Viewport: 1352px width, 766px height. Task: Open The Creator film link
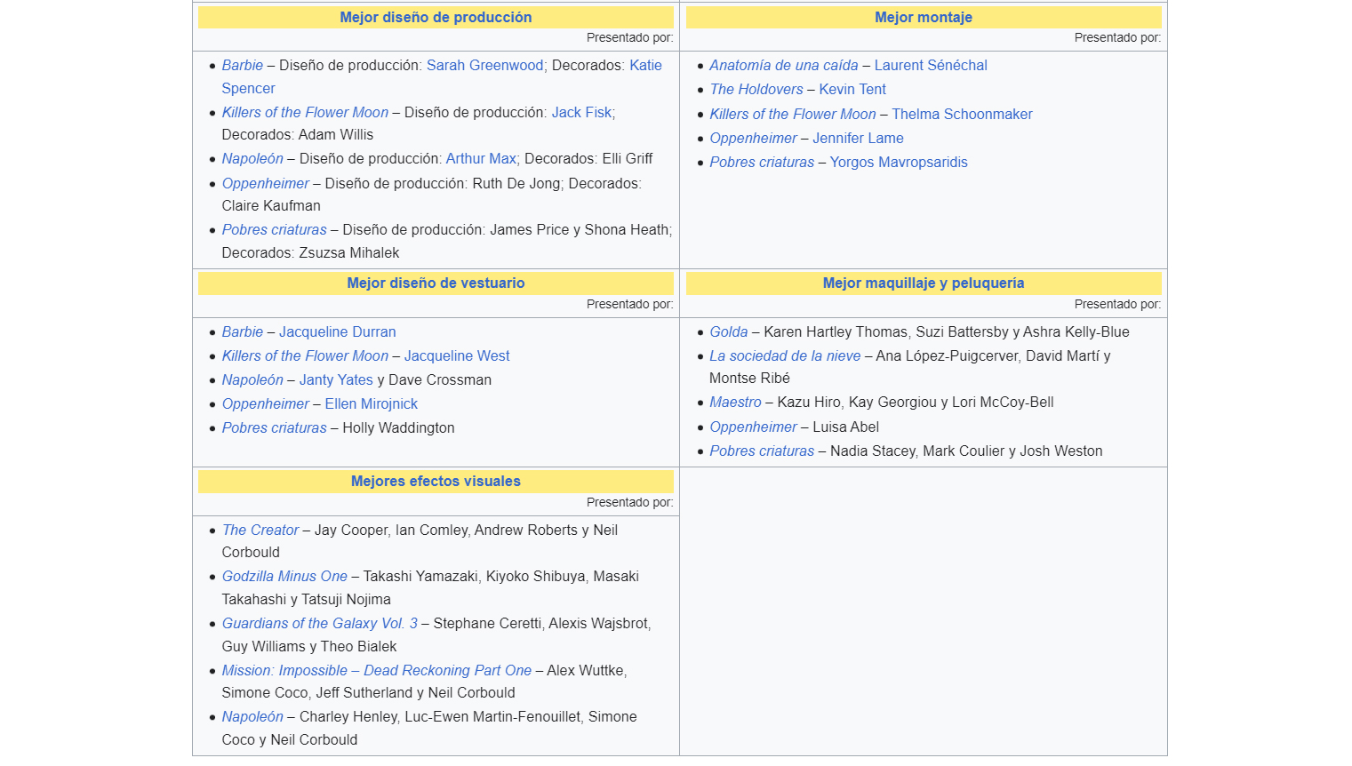[x=260, y=530]
